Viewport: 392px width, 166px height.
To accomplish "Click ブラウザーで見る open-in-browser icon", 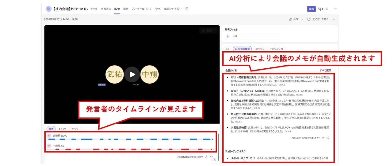I will [309, 19].
